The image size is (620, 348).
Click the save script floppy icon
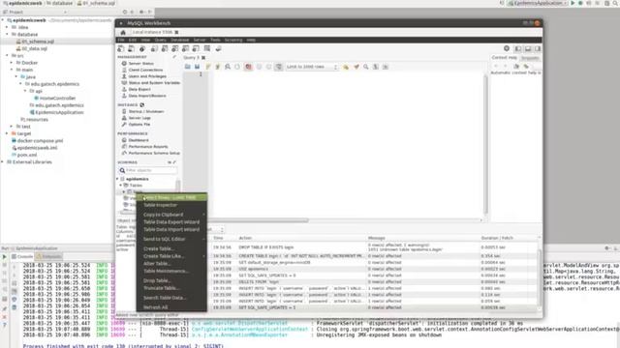tap(197, 67)
